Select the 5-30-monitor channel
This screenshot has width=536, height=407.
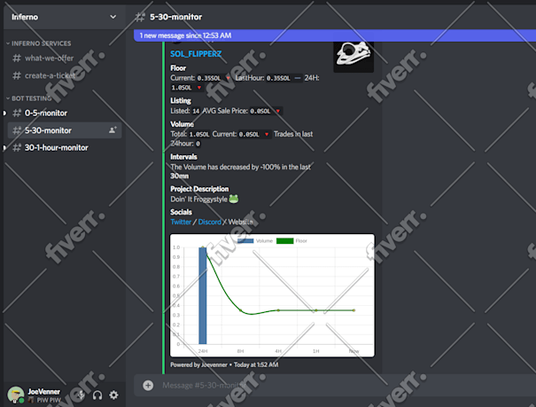[64, 130]
